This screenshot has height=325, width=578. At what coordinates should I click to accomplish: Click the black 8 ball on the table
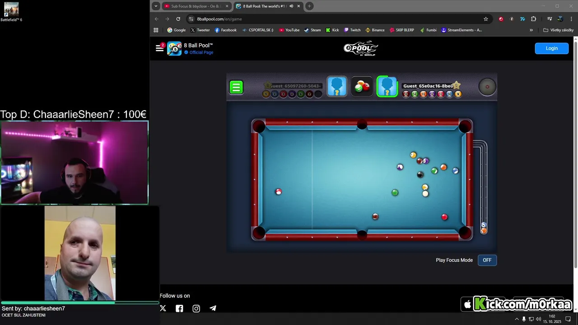click(x=420, y=175)
